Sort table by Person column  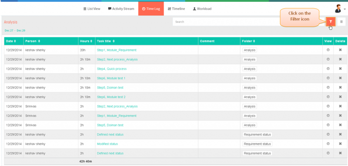click(33, 41)
